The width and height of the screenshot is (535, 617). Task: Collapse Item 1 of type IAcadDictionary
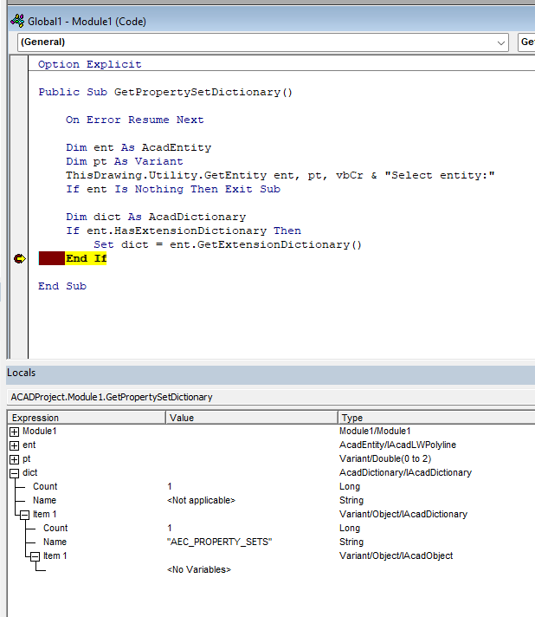pos(25,515)
